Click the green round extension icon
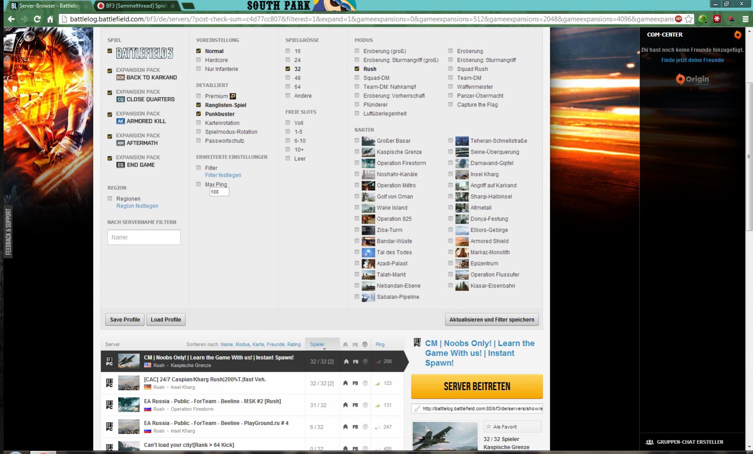Image resolution: width=753 pixels, height=454 pixels. coord(703,19)
